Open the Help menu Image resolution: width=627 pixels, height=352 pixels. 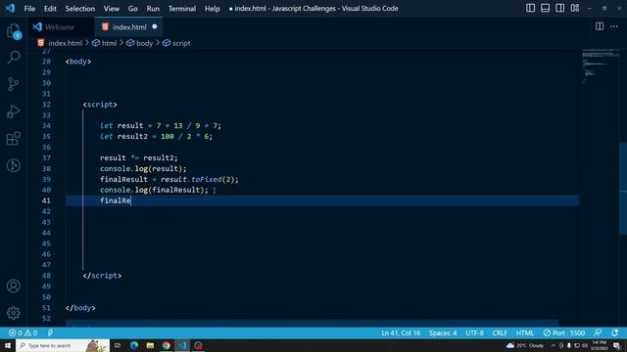click(213, 9)
